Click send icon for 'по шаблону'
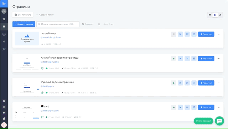The width and height of the screenshot is (228, 129). pyautogui.click(x=180, y=34)
